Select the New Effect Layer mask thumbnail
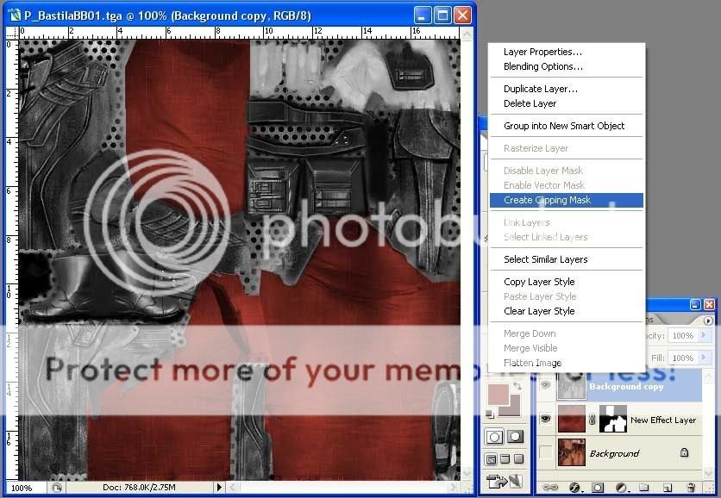This screenshot has height=498, width=721. tap(613, 419)
